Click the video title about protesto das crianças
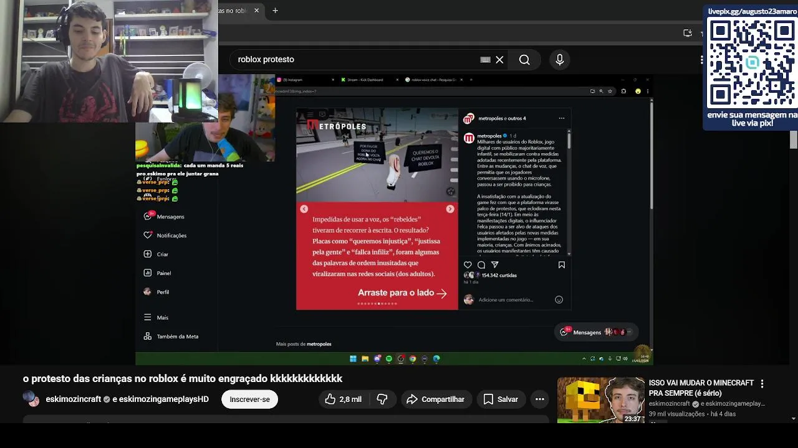The image size is (798, 448). tap(183, 378)
